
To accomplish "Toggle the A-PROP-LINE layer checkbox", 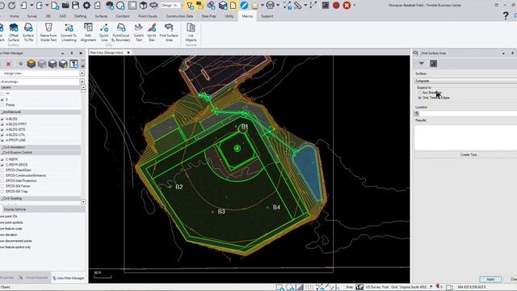I will point(2,140).
